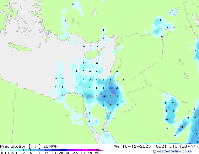Screen dimensions: 199x154
Task: Click the 'UTC' label
Action: 173,146
